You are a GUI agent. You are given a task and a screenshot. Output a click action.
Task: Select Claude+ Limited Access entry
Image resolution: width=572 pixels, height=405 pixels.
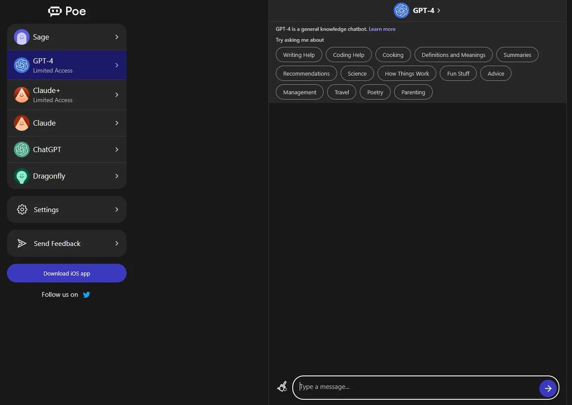click(x=67, y=95)
